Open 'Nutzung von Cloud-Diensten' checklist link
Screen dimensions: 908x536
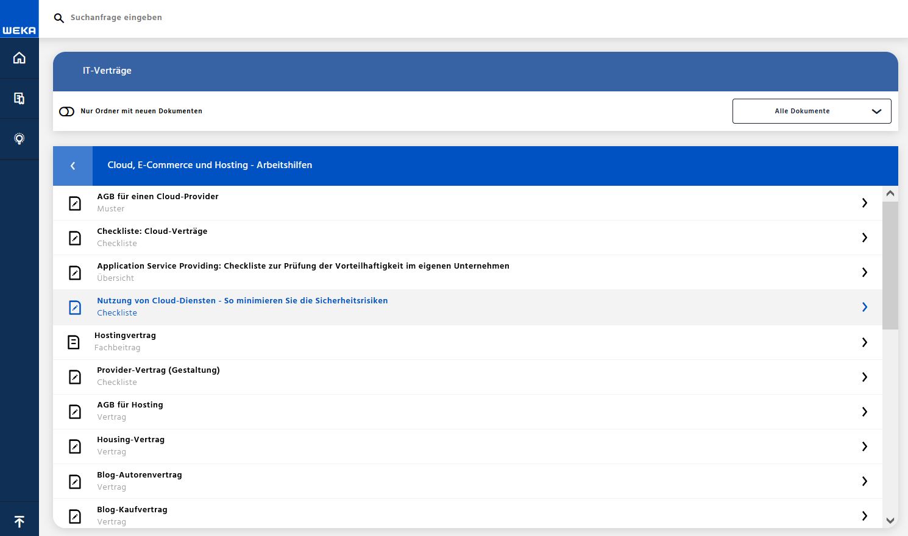click(x=242, y=301)
